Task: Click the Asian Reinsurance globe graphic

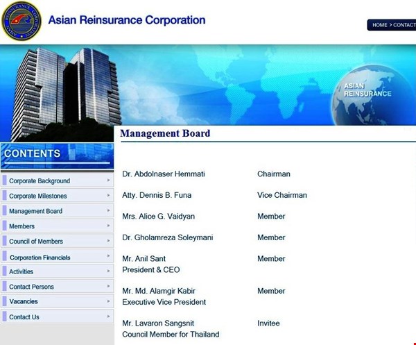Action: tap(374, 95)
